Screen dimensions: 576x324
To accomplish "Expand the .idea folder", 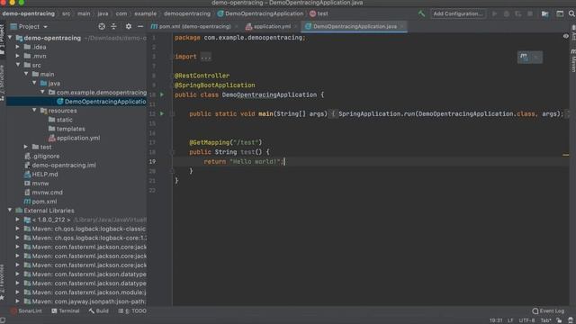I will pos(18,47).
